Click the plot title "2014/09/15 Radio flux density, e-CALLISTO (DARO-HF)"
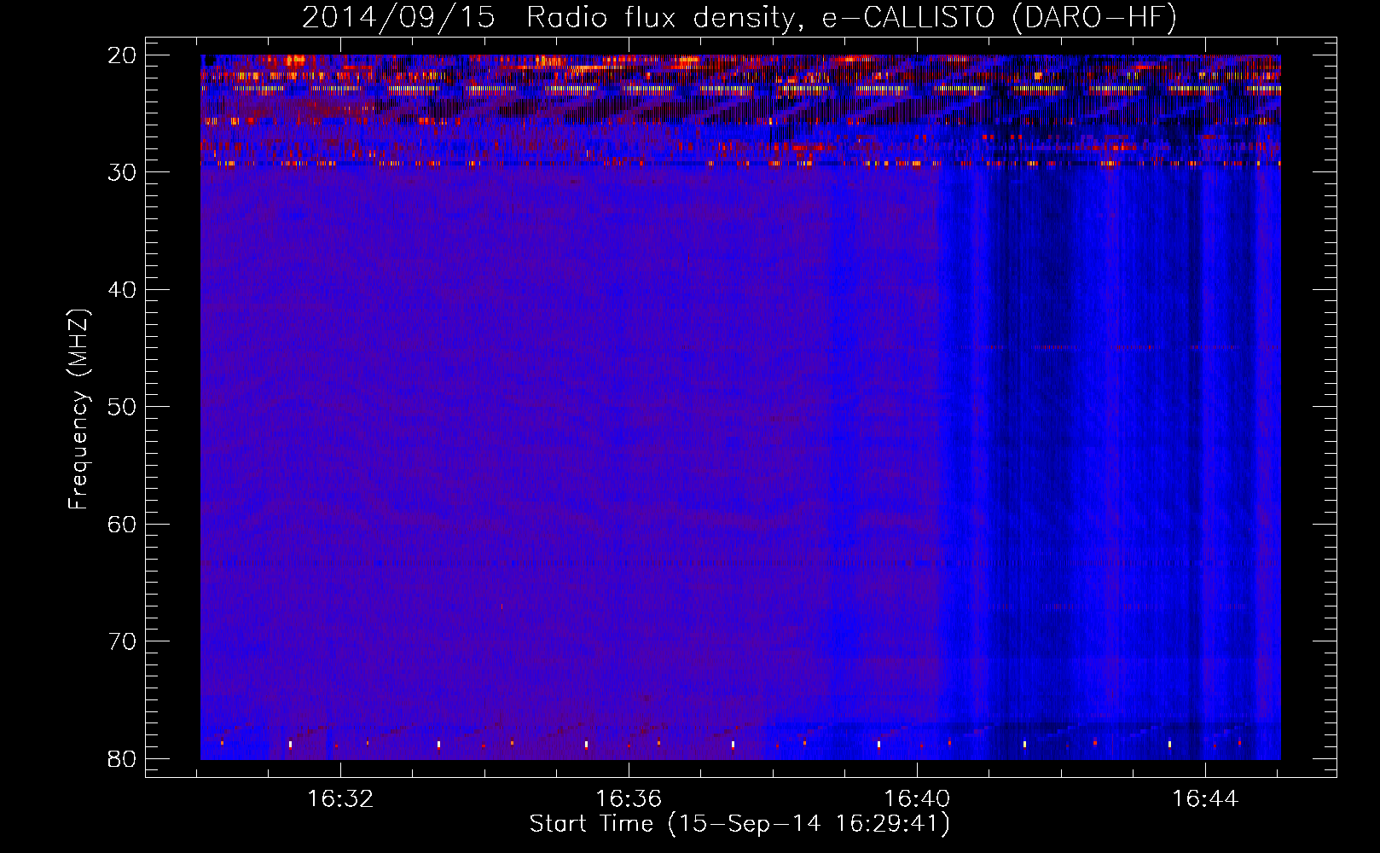 (739, 18)
